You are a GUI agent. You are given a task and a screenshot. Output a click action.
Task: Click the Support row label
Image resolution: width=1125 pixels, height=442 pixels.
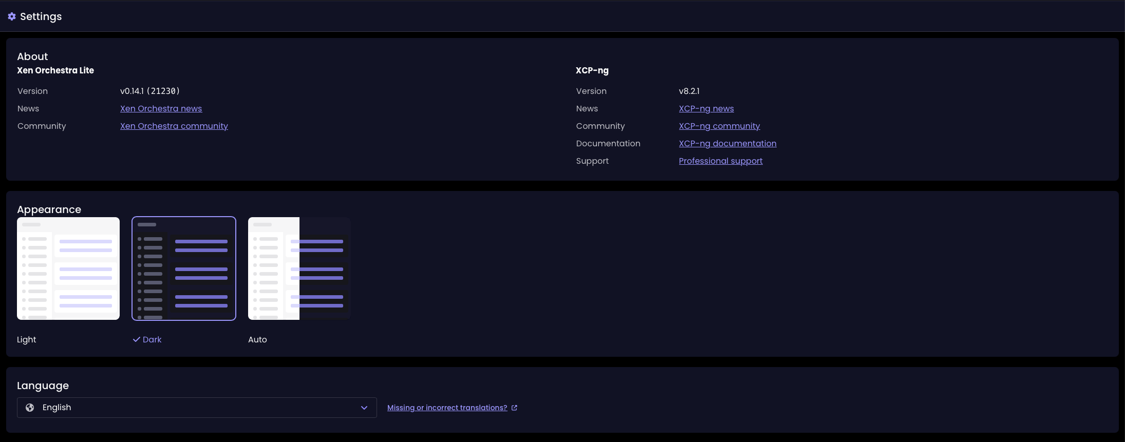pyautogui.click(x=592, y=161)
